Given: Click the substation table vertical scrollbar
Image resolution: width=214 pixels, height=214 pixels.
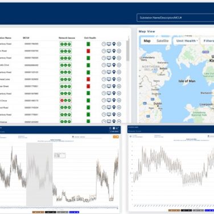Looking at the screenshot, I should [x=127, y=51].
